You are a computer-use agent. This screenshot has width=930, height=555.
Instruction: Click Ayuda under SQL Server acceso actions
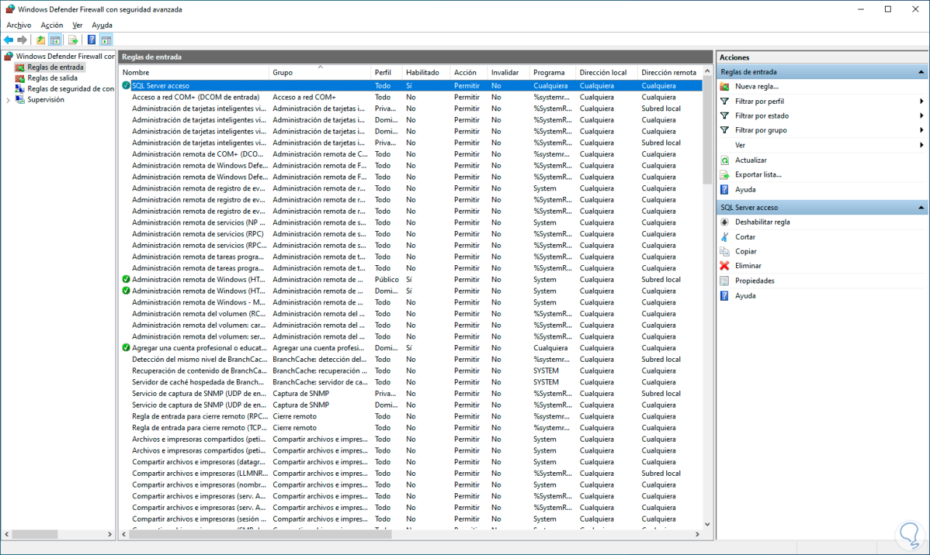(745, 296)
